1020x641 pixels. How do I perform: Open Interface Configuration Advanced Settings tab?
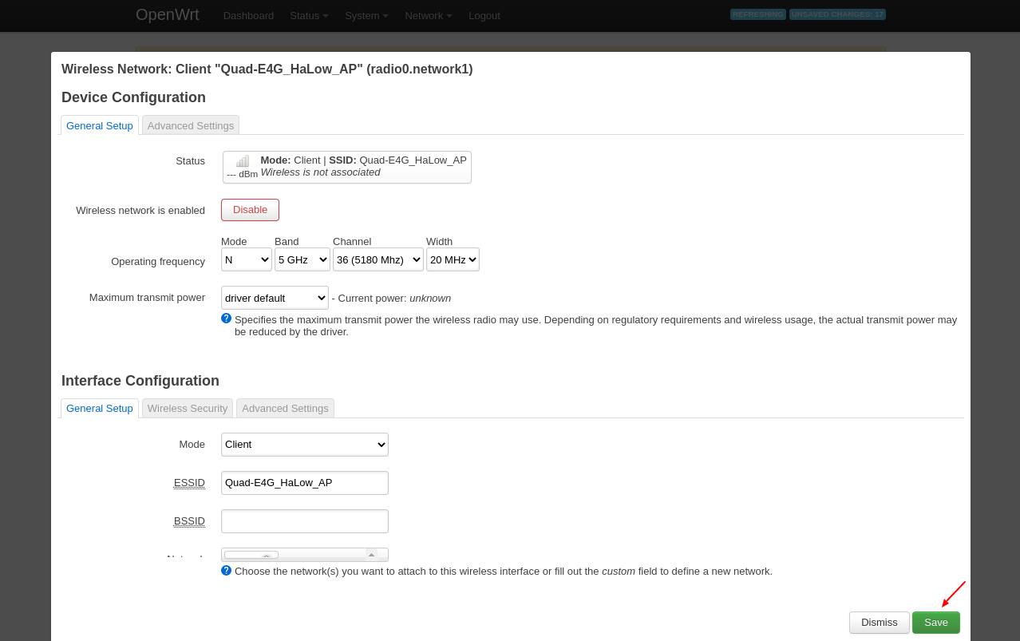pos(285,408)
